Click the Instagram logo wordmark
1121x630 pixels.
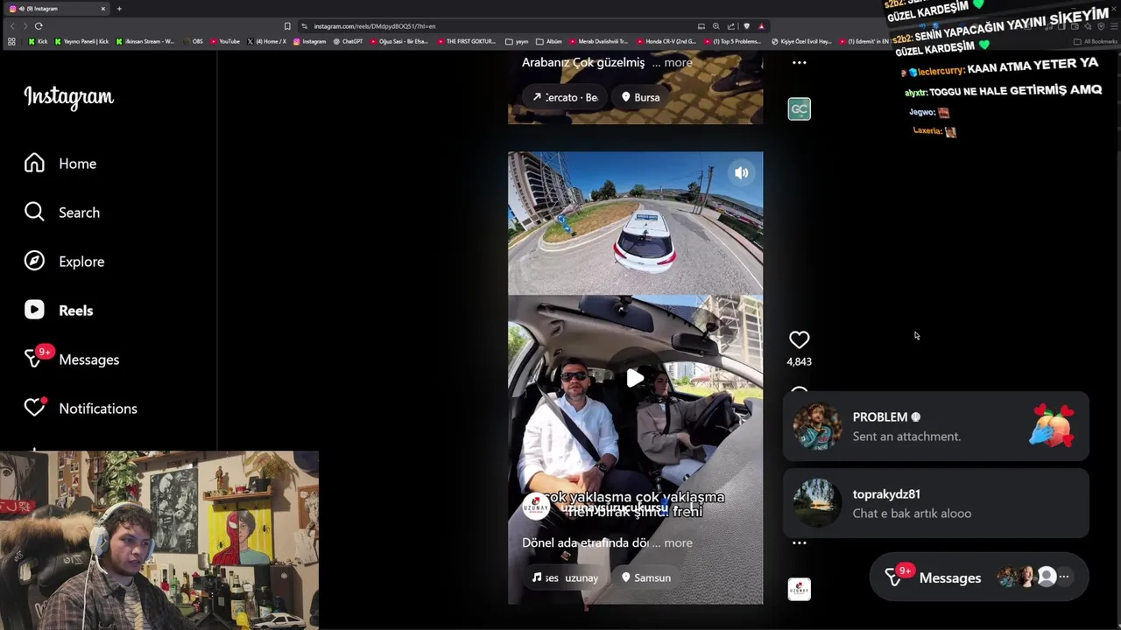[x=68, y=97]
